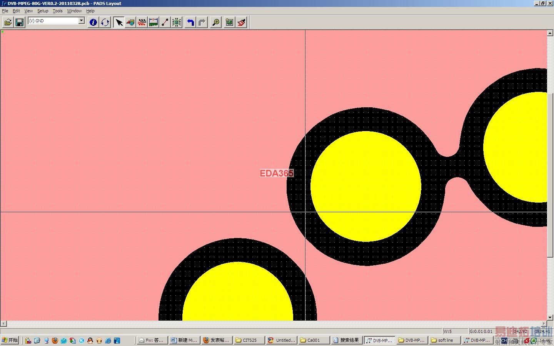The width and height of the screenshot is (554, 346).
Task: Click the vertical scrollbar thumb
Action: coord(550,175)
